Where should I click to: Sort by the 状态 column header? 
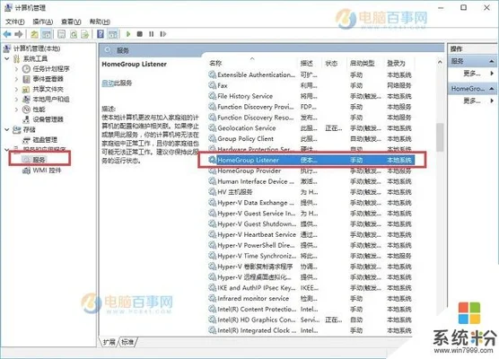pos(334,63)
